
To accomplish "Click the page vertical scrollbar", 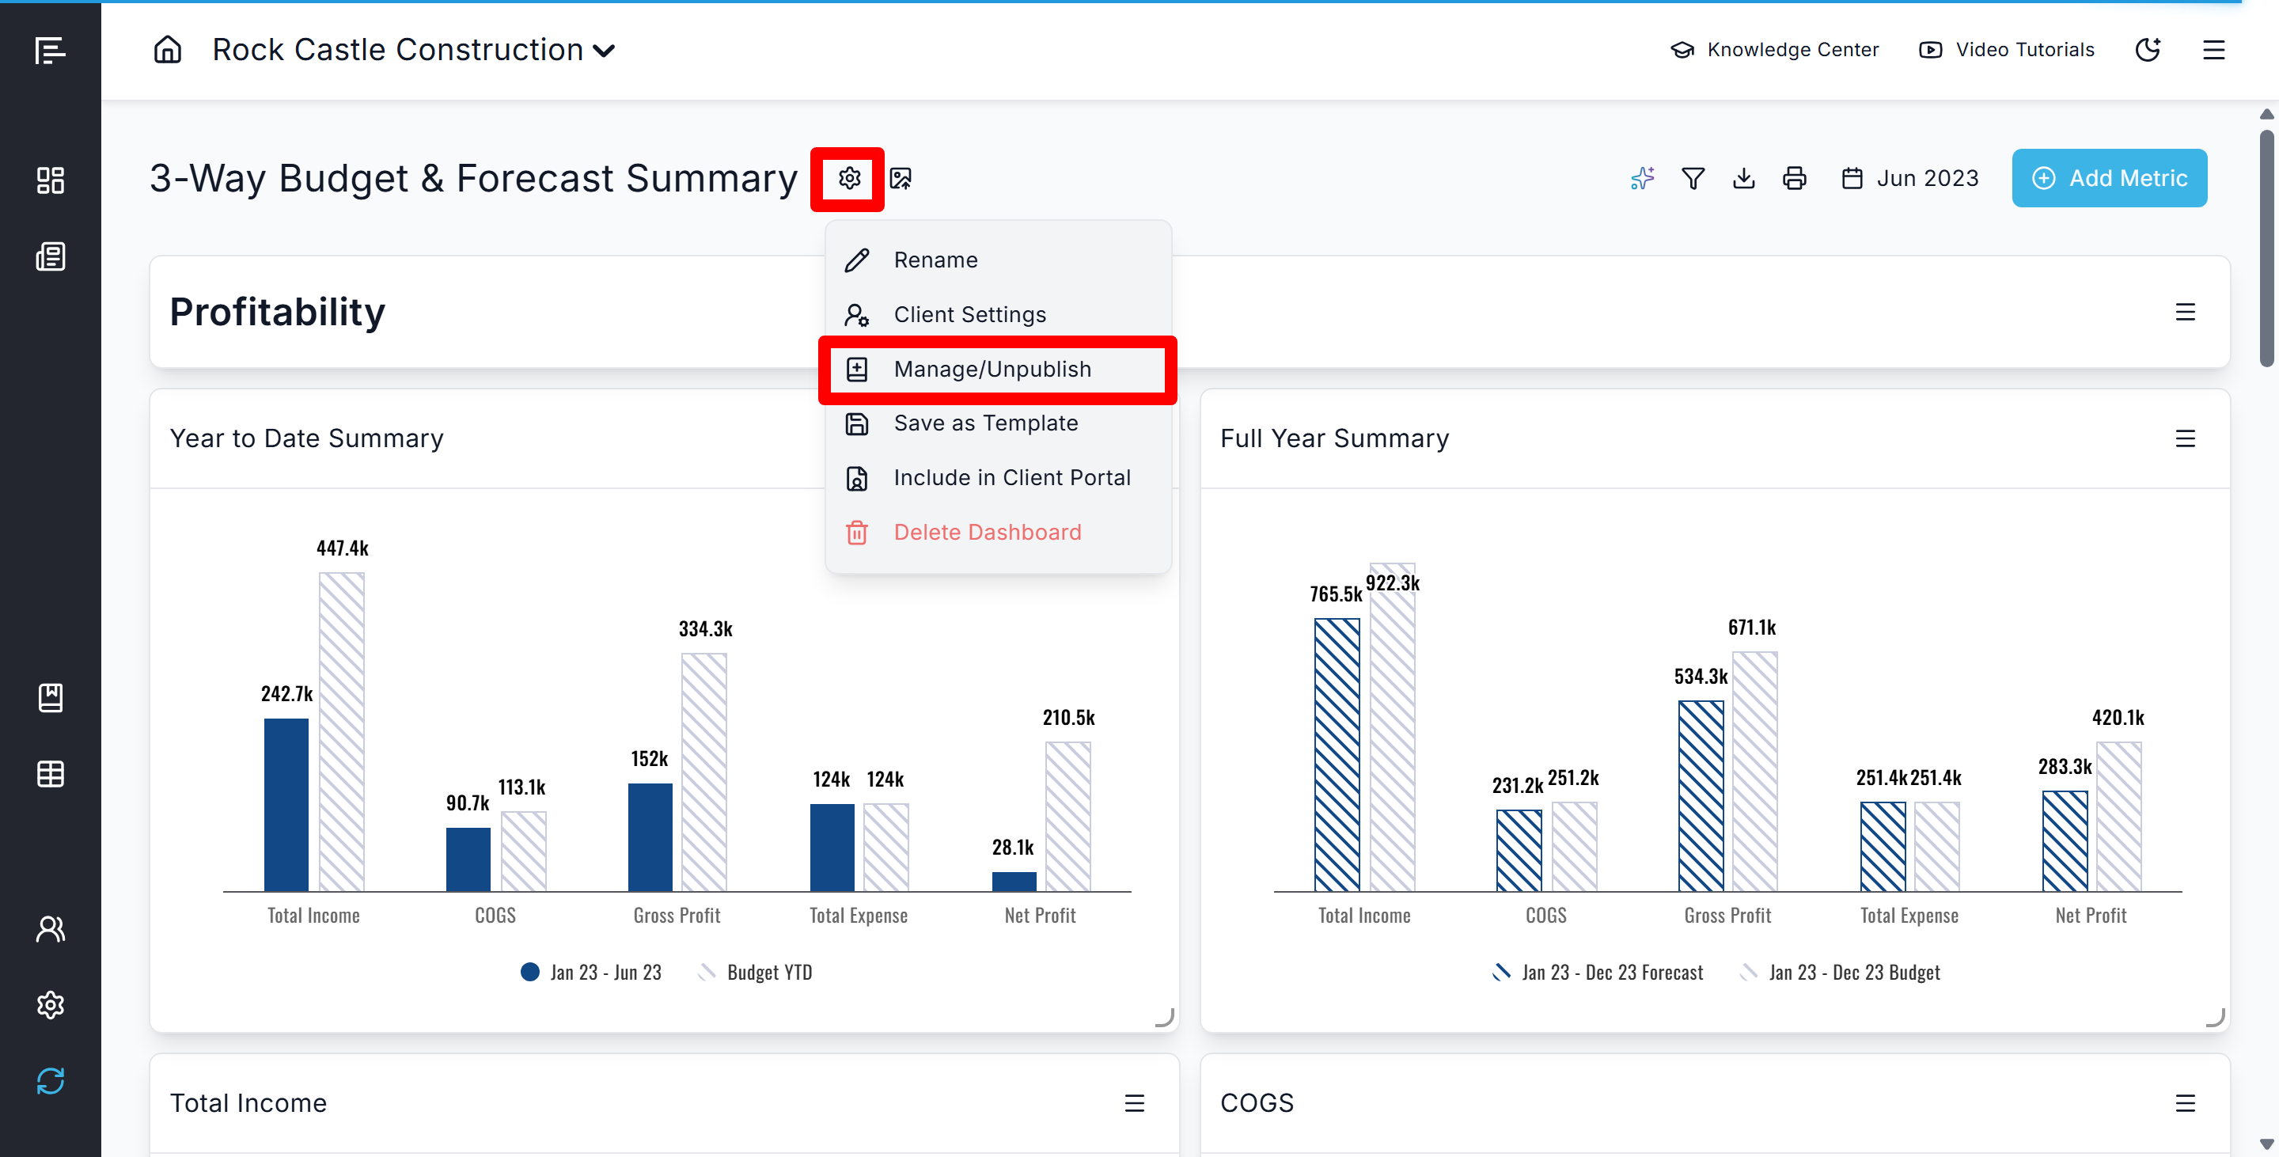I will (x=2266, y=248).
